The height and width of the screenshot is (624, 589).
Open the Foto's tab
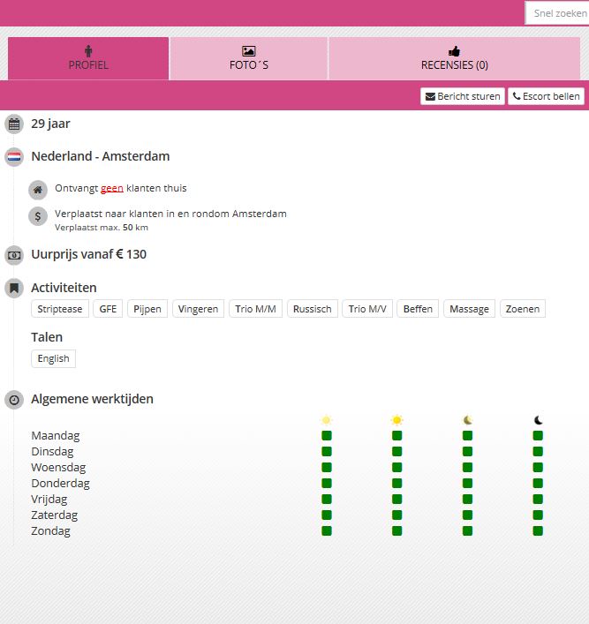[x=248, y=58]
